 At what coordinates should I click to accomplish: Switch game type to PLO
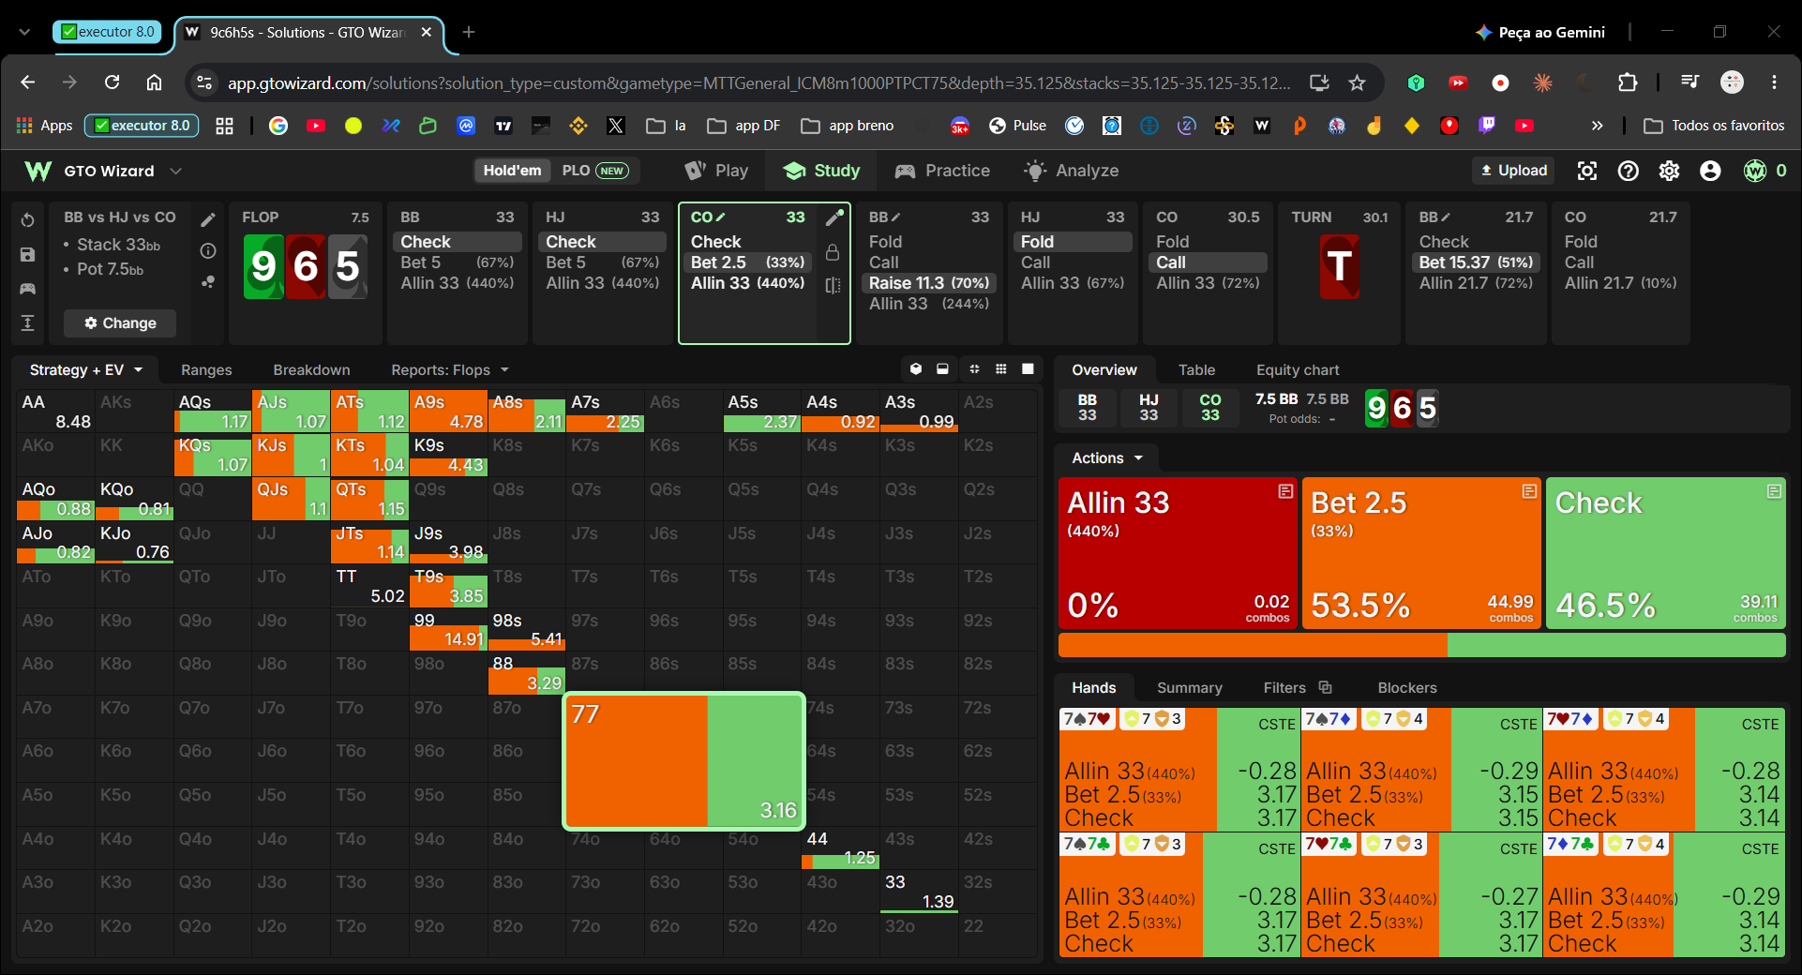(x=595, y=171)
